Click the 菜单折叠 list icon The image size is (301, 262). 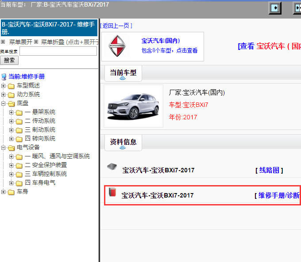tap(36, 42)
